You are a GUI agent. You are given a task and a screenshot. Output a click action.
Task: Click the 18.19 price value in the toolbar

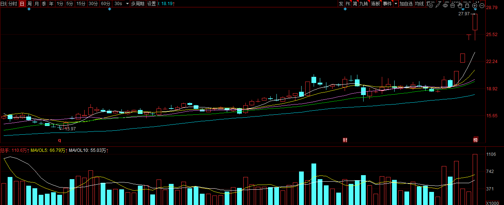click(x=168, y=4)
